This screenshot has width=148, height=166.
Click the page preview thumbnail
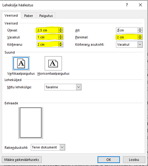(x=31, y=123)
